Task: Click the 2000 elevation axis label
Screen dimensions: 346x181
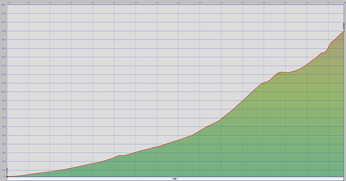Action: tap(3, 5)
